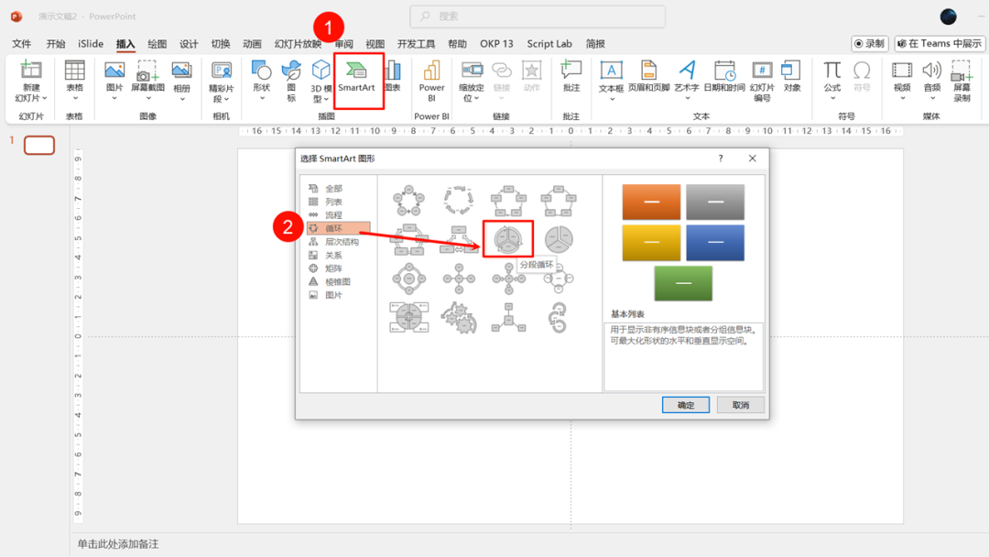Expand the 屏幕截图 dropdown arrow
989x557 pixels.
pyautogui.click(x=148, y=98)
